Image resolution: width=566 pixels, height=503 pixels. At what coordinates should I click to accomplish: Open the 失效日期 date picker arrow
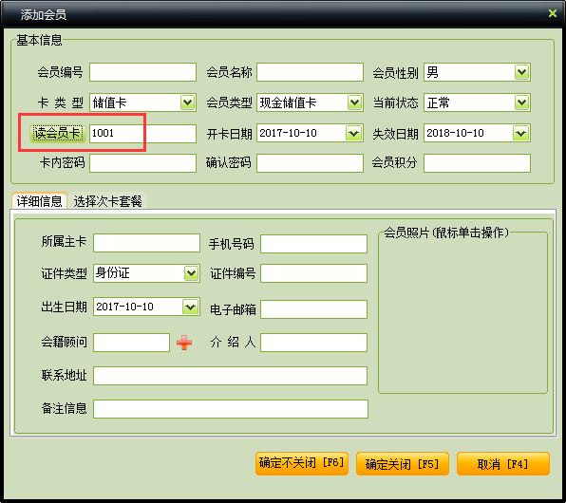point(520,133)
